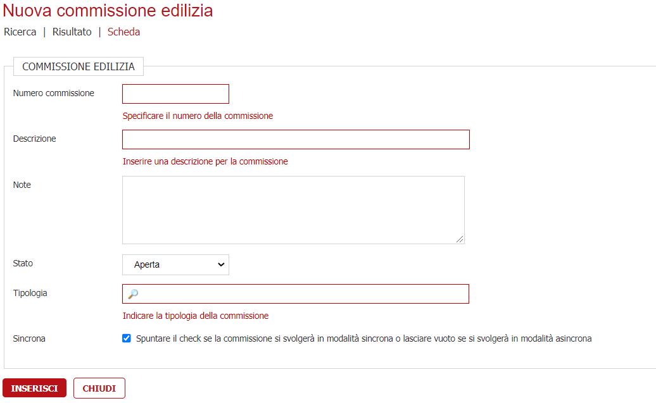Click inside the Descrizione text box

[295, 139]
